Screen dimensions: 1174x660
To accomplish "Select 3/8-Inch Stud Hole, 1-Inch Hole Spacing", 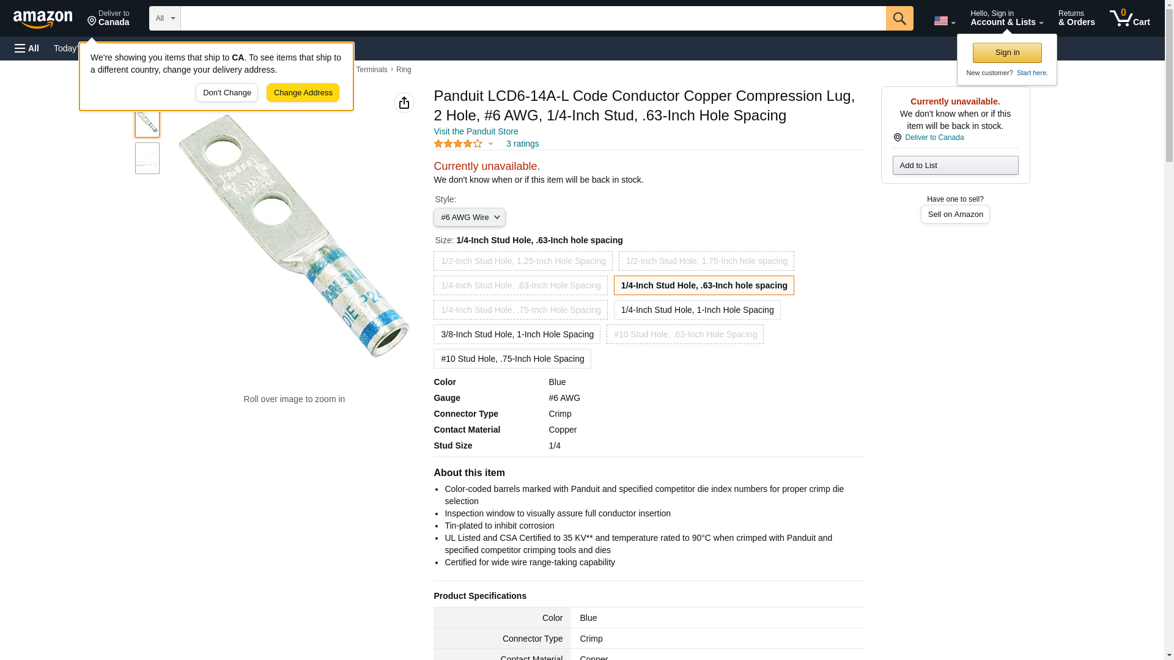I will coord(517,334).
